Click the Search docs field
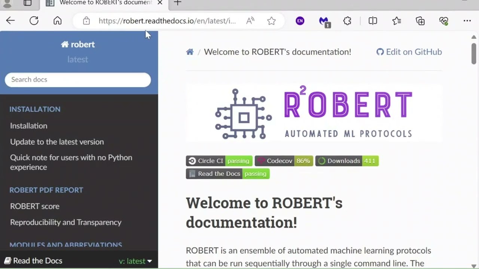479x269 pixels. click(x=78, y=80)
